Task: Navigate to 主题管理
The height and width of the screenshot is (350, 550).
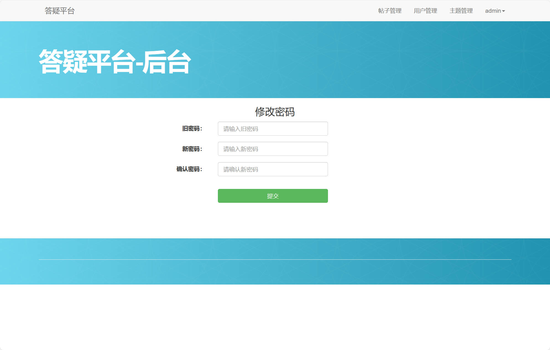Action: click(x=461, y=11)
